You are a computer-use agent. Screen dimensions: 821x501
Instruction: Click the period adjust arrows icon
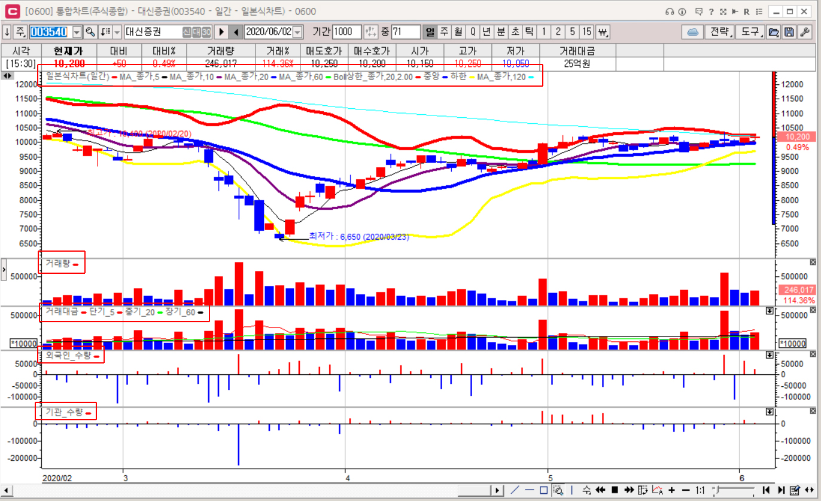click(371, 32)
